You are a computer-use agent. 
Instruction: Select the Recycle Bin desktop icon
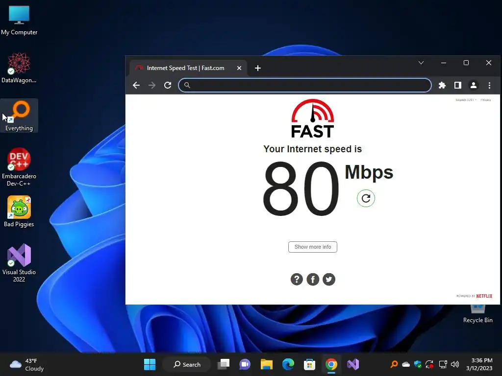477,314
